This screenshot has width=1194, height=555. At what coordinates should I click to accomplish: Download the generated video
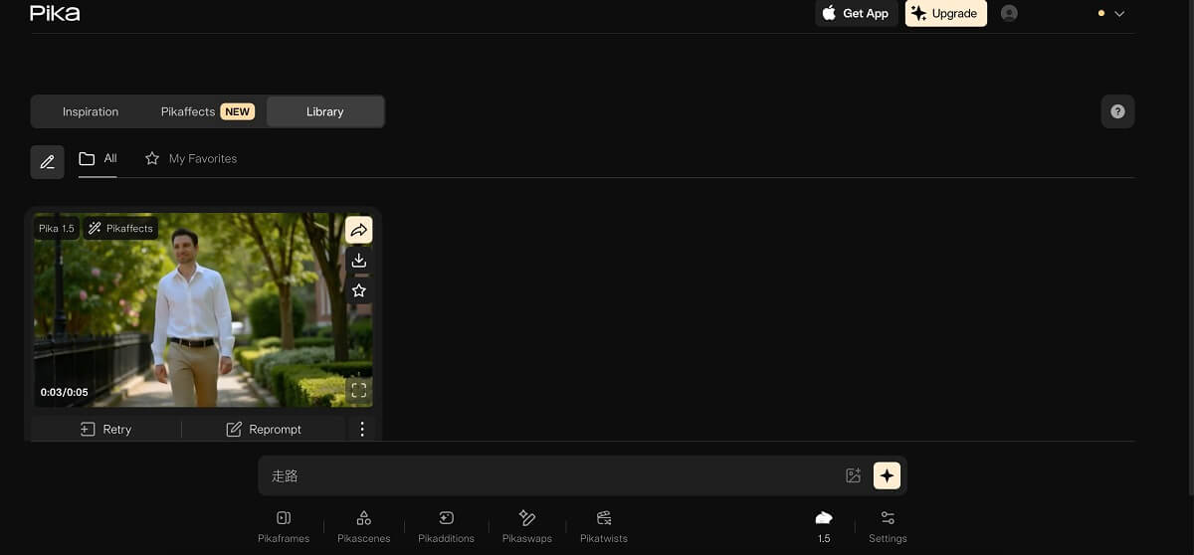coord(359,261)
